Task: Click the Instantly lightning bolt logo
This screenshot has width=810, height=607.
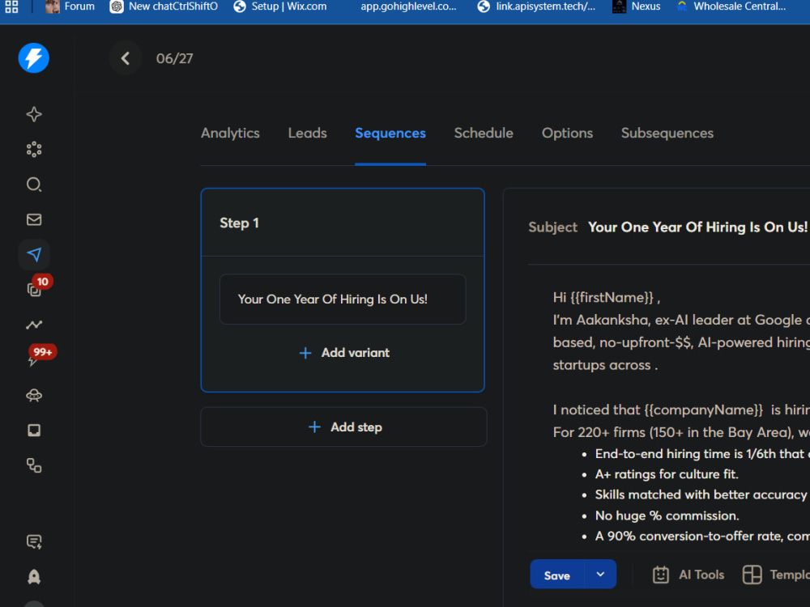Action: point(33,57)
